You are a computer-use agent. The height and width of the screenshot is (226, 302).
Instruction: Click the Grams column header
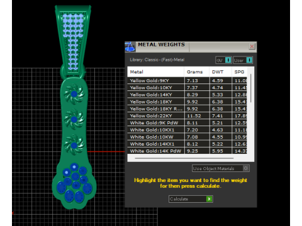(x=197, y=72)
